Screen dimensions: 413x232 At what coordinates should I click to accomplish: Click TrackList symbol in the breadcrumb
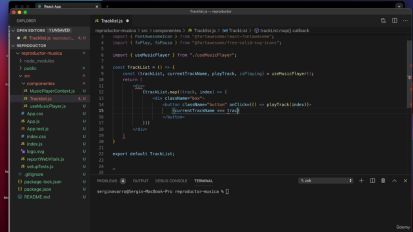[x=238, y=30]
